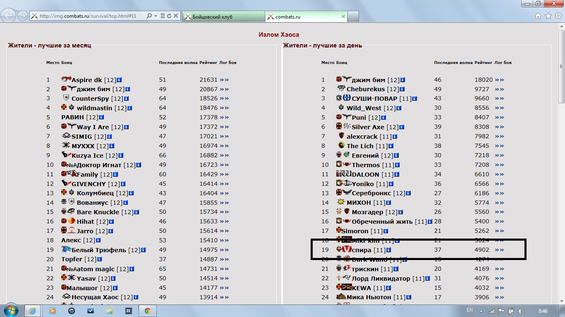
Task: Click clan emblem beside Kuzya Ice
Action: click(x=66, y=155)
